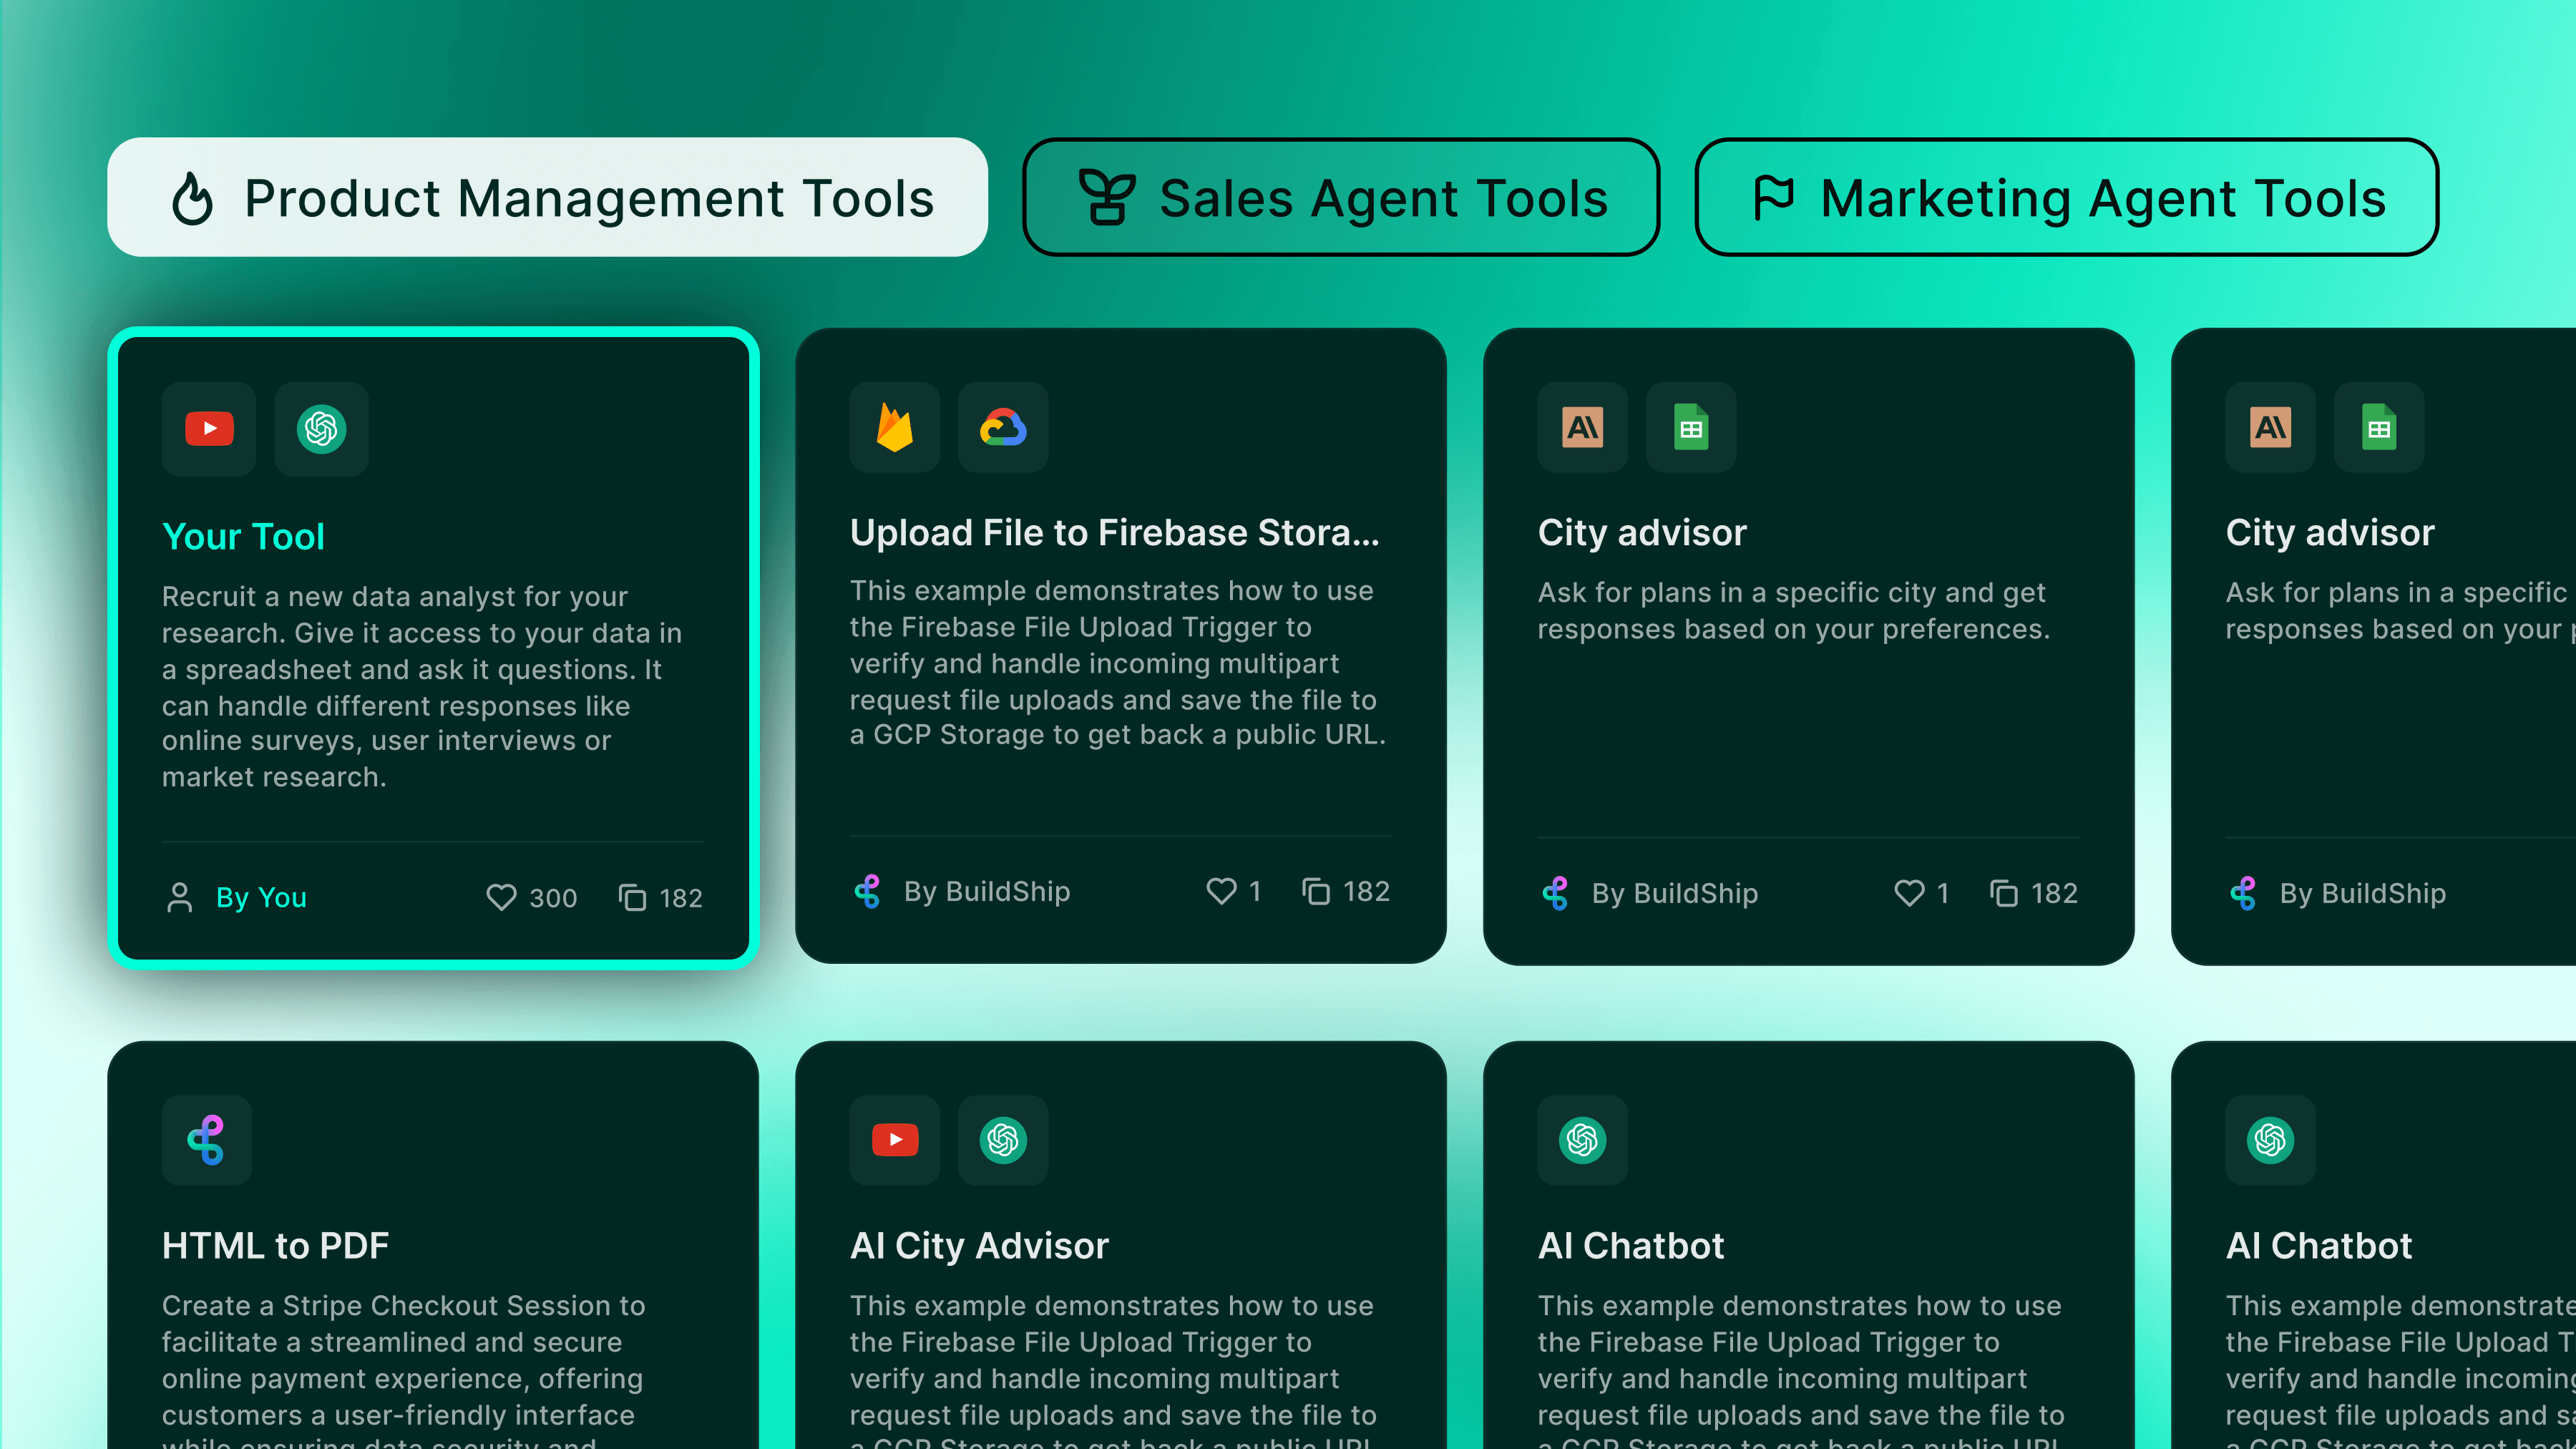Screen dimensions: 2576x1449
Task: Click the likes count 1 in City advisor card
Action: pyautogui.click(x=1943, y=893)
